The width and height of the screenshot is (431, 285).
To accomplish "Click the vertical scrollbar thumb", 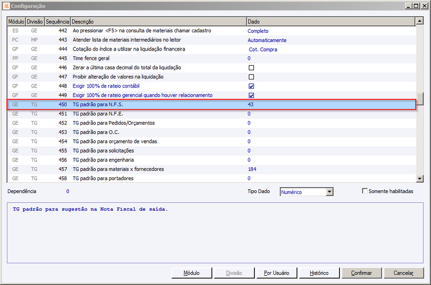I will click(x=420, y=99).
